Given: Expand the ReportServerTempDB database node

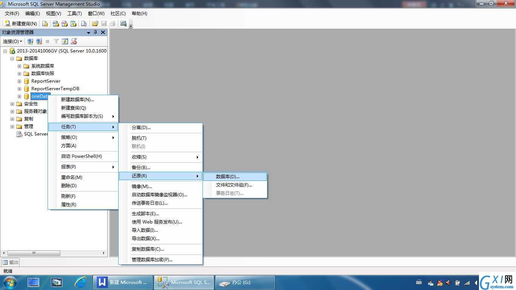Looking at the screenshot, I should [19, 89].
